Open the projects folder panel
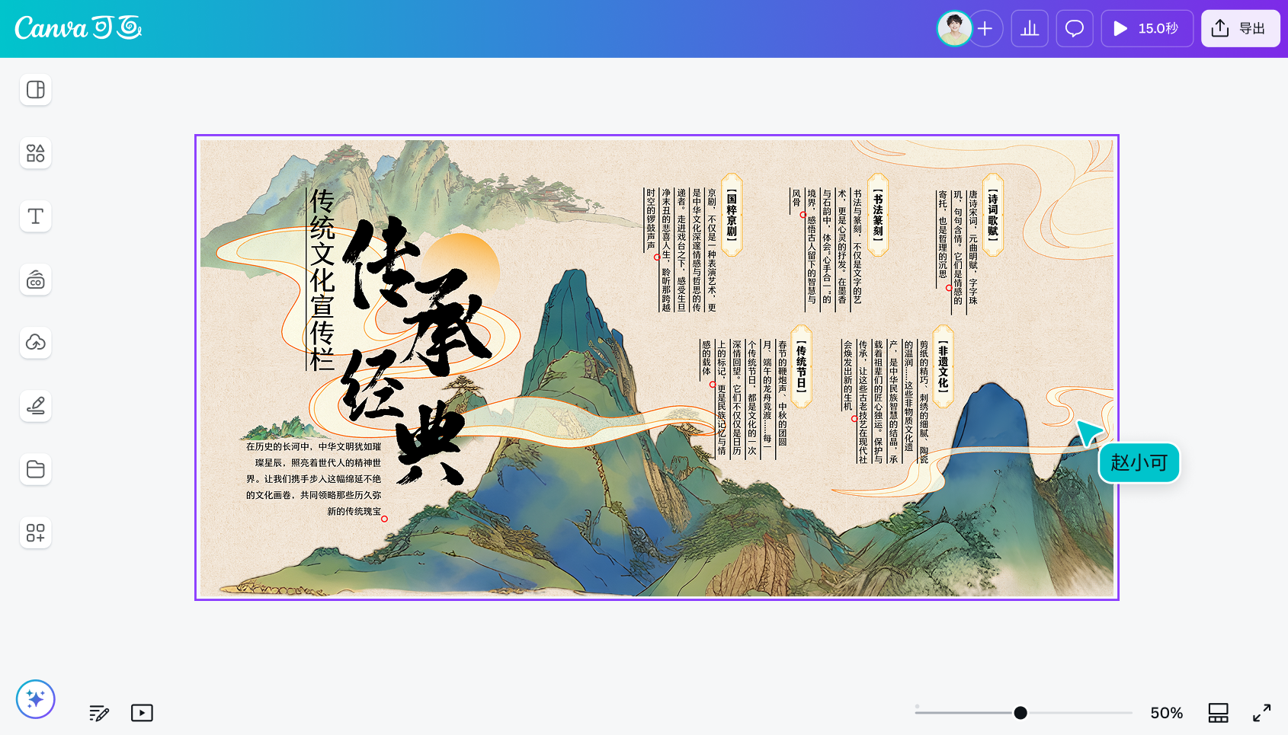 36,469
